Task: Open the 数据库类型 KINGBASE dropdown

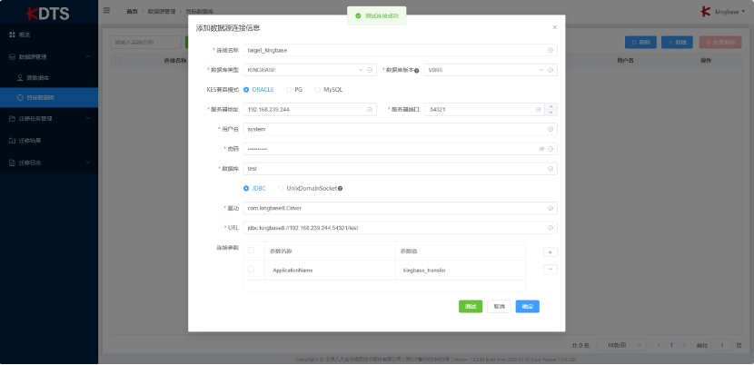Action: (x=310, y=70)
